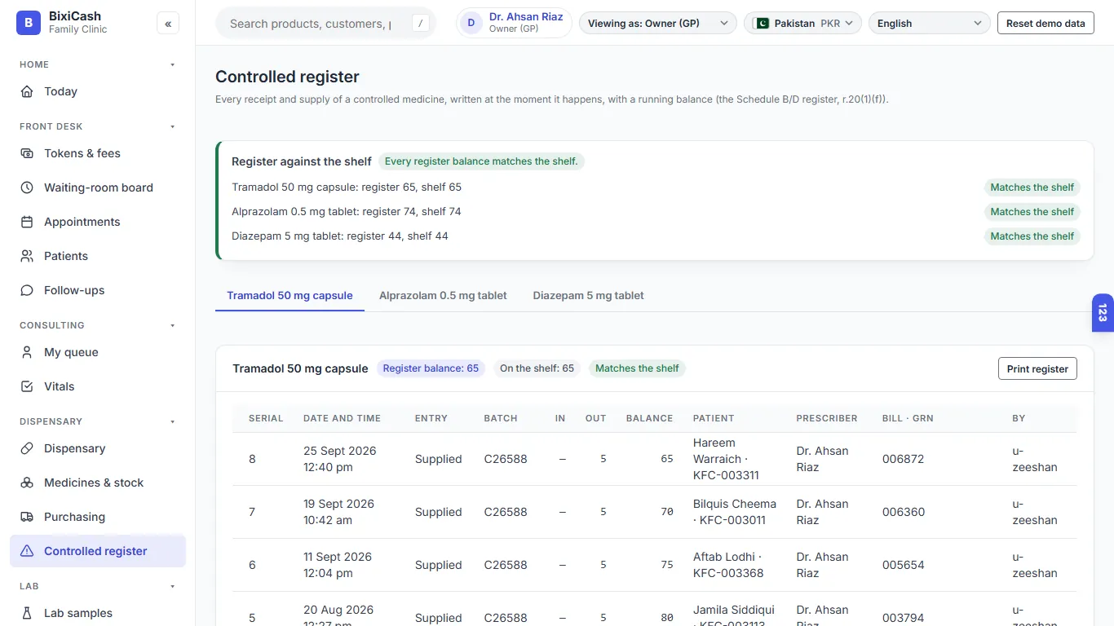Image resolution: width=1114 pixels, height=626 pixels.
Task: Collapse the LAB sidebar section
Action: (172, 586)
